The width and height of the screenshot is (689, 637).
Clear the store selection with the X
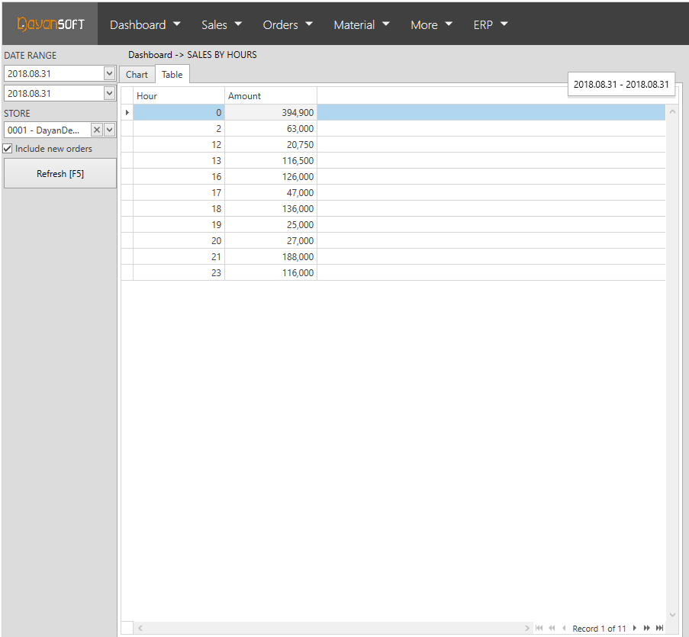[x=97, y=130]
